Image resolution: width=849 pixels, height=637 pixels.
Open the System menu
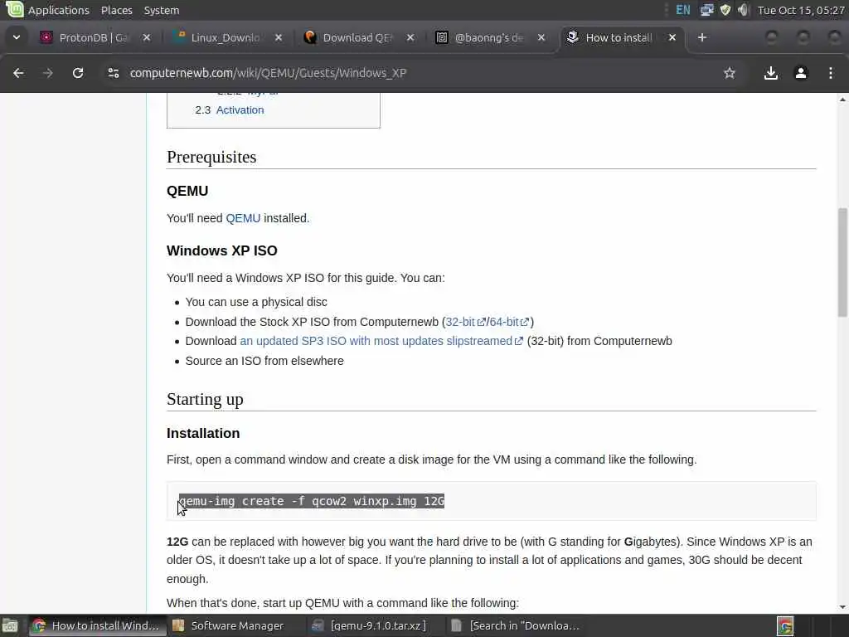pos(162,10)
